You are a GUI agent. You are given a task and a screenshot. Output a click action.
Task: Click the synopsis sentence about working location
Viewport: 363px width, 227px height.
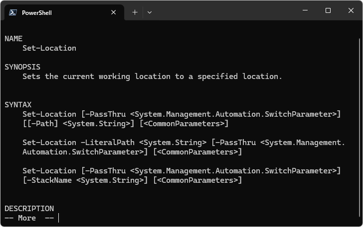click(x=152, y=76)
